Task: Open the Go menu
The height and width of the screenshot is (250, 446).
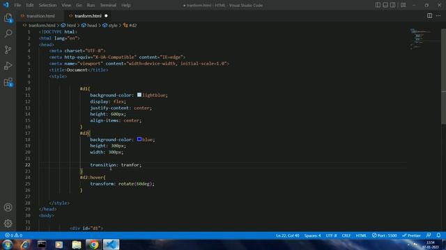Action: pyautogui.click(x=79, y=5)
